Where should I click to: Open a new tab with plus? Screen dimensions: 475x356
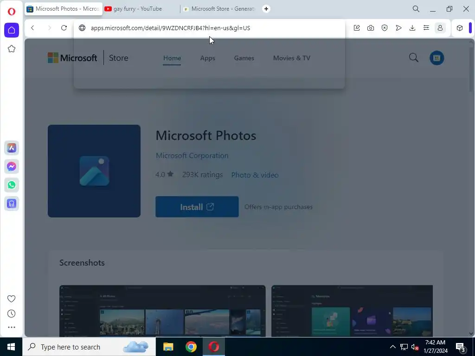pos(266,9)
